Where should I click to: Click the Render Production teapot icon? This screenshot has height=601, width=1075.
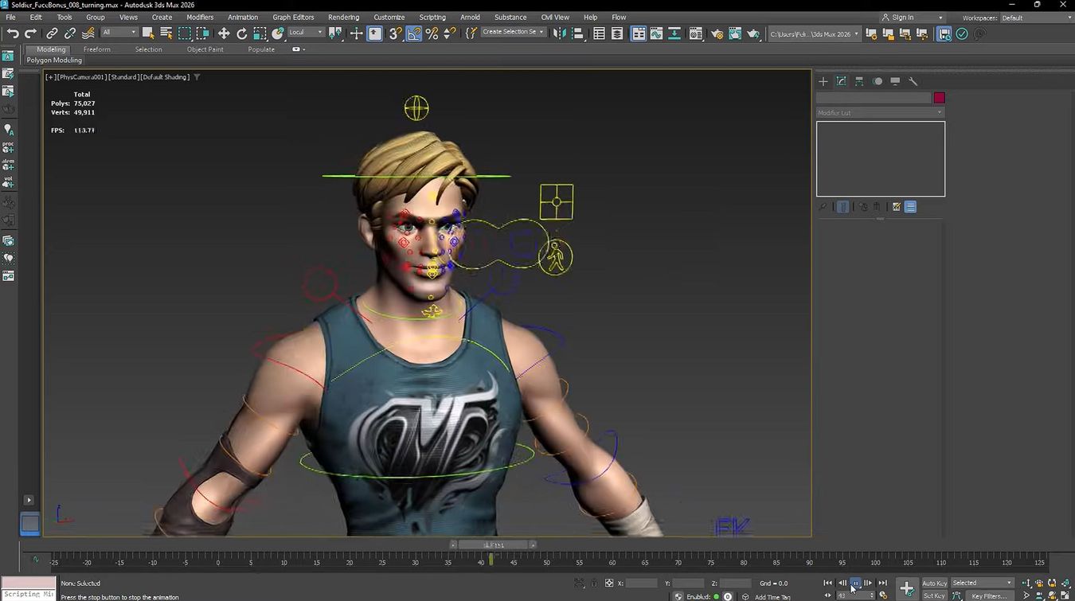[x=753, y=33]
